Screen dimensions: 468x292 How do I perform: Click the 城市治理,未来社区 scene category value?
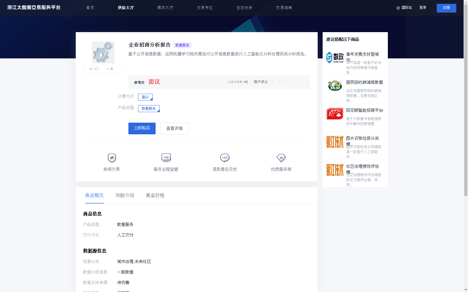click(134, 262)
